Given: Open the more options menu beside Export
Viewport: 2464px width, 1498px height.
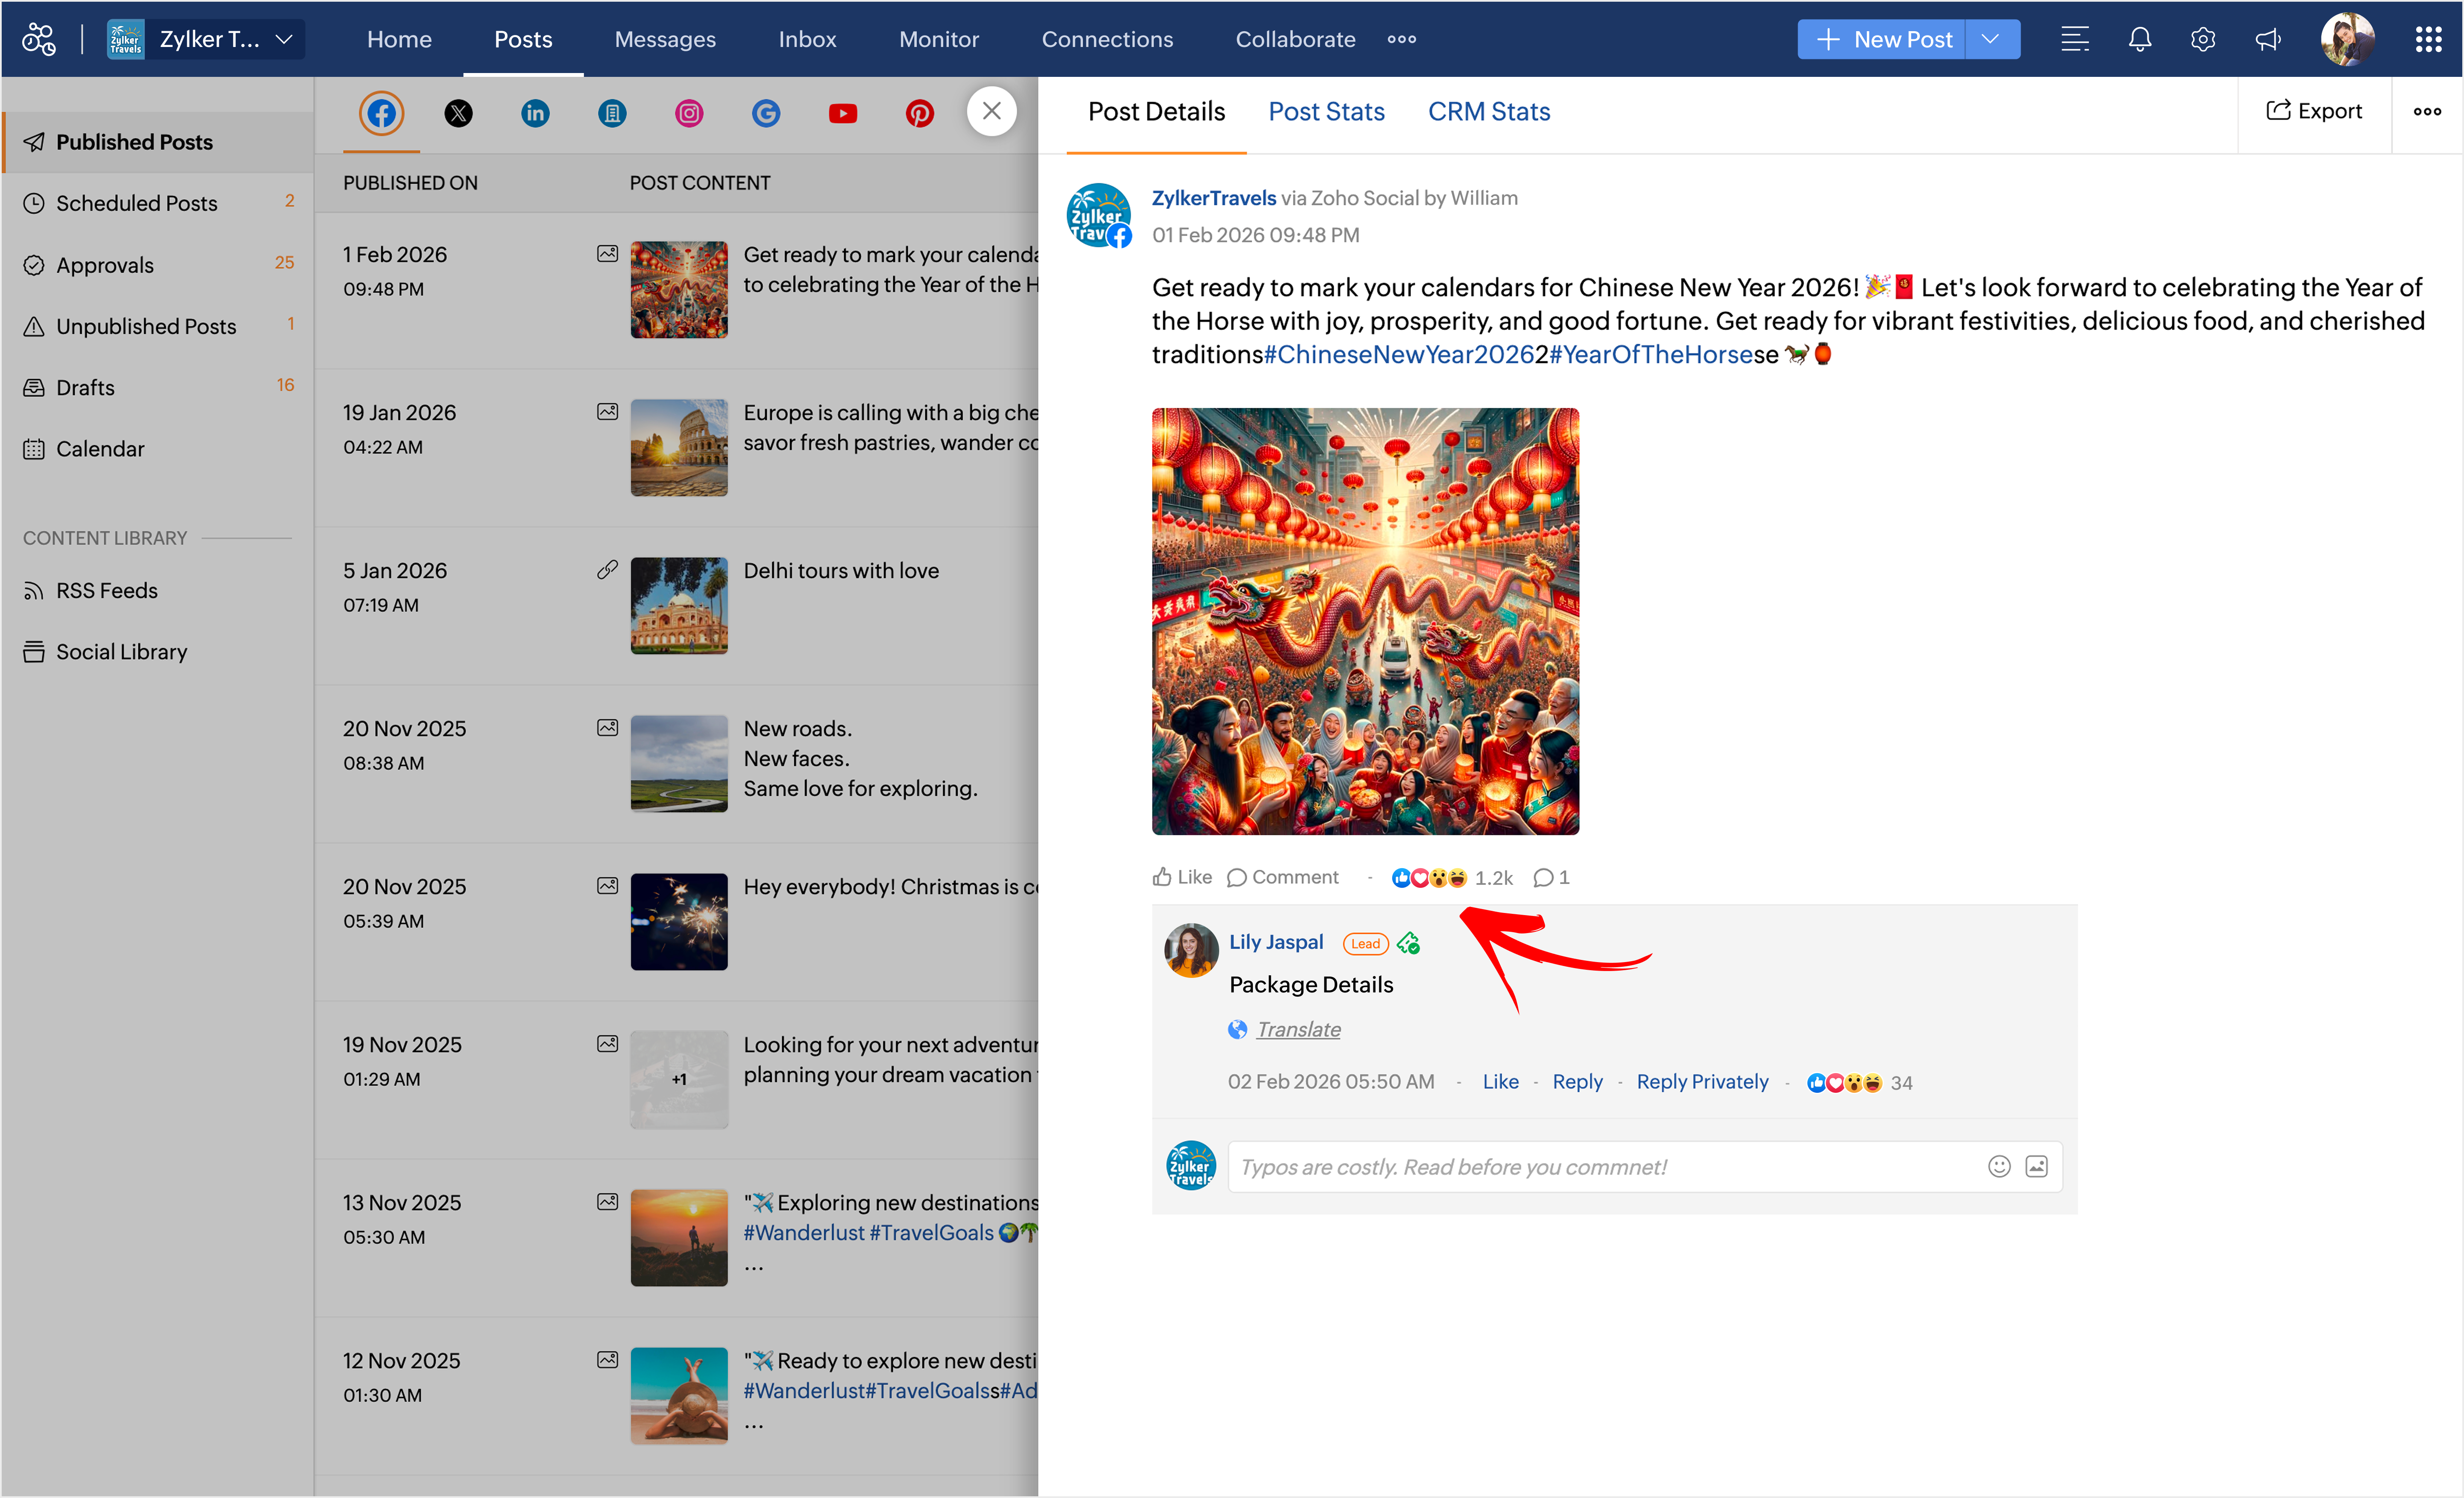Looking at the screenshot, I should click(2426, 111).
